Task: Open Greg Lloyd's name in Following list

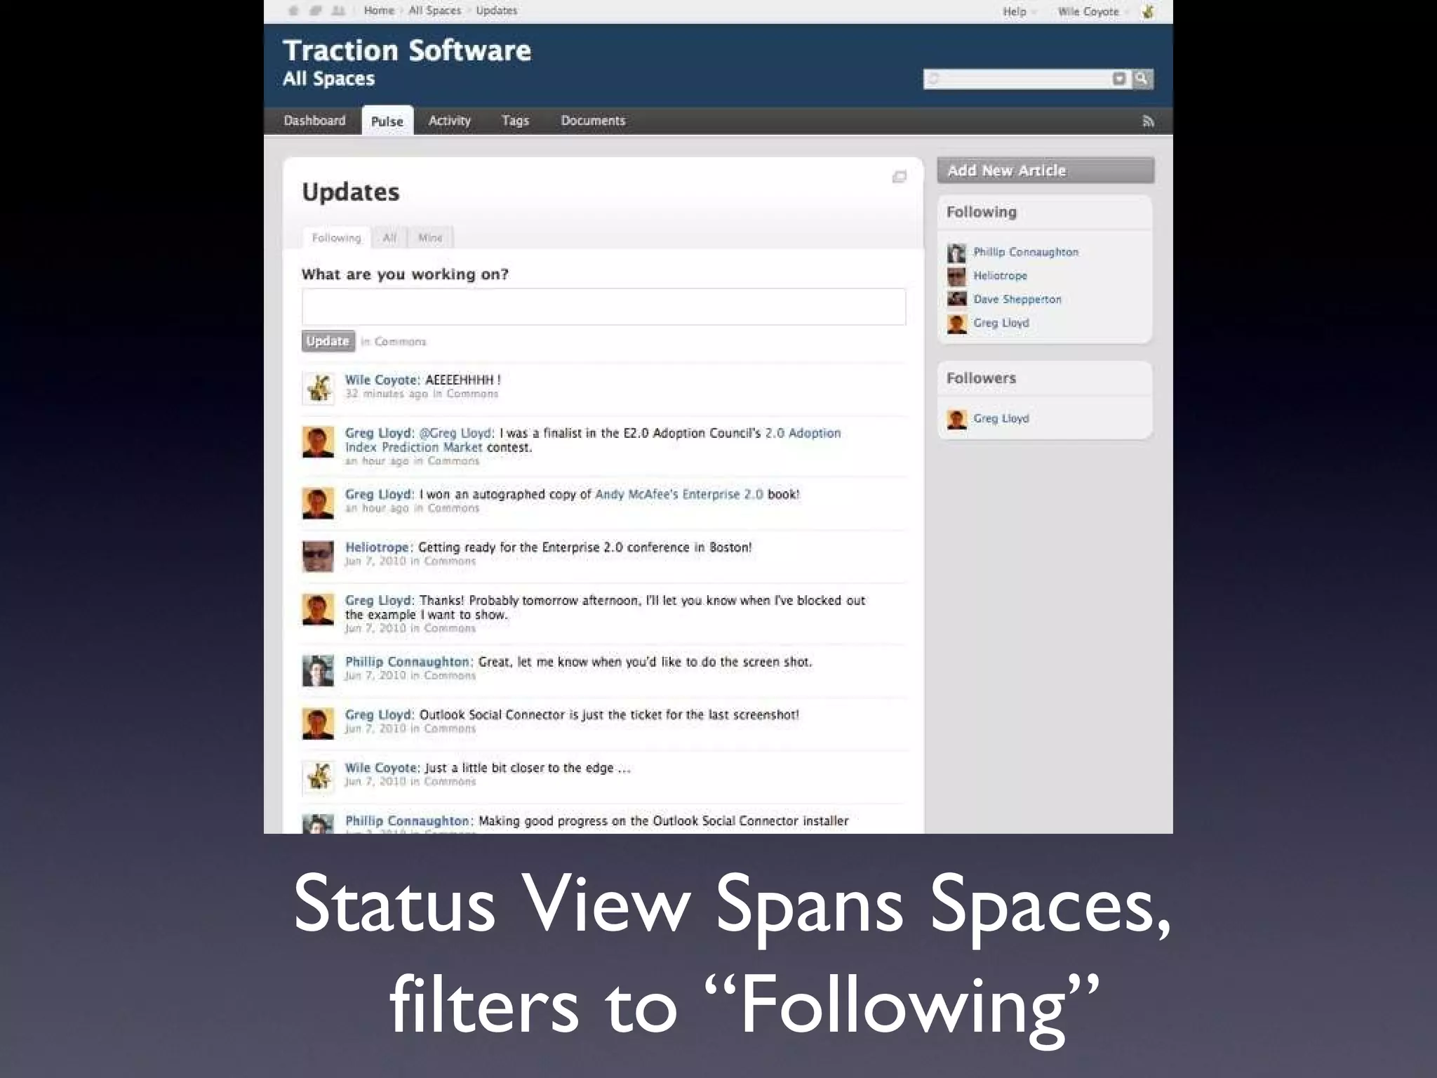Action: (x=1001, y=323)
